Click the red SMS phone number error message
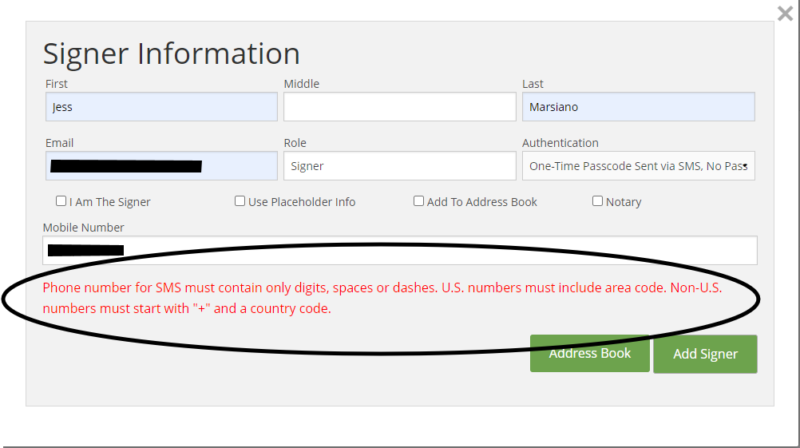Screen dimensions: 800x448 pos(382,298)
